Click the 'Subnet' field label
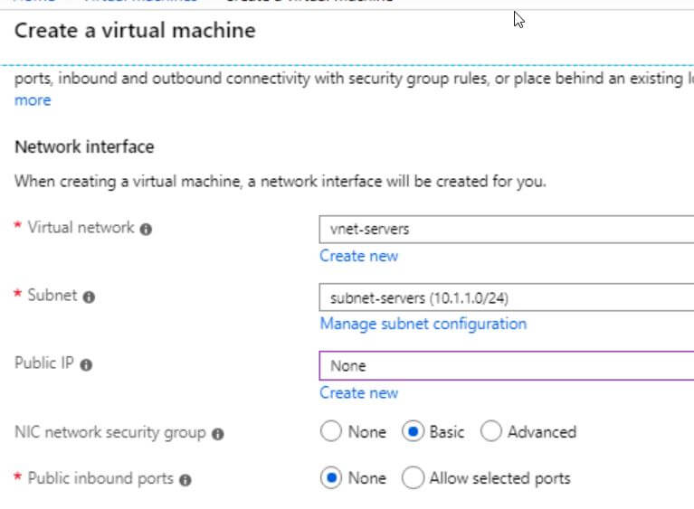The width and height of the screenshot is (694, 509). (52, 295)
